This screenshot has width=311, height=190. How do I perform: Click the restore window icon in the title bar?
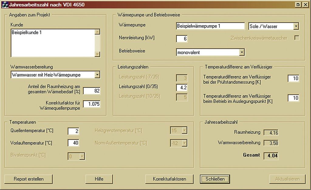point(298,5)
